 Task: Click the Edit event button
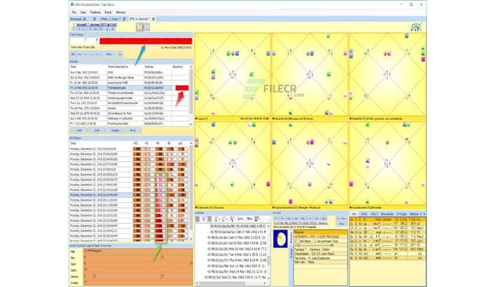click(97, 130)
